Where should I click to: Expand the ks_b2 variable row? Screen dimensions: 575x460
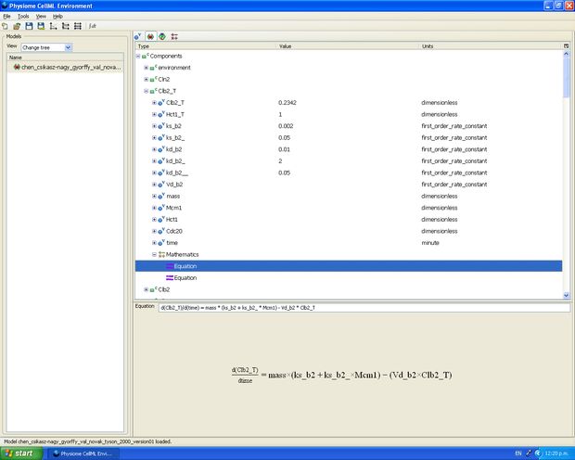(x=154, y=126)
